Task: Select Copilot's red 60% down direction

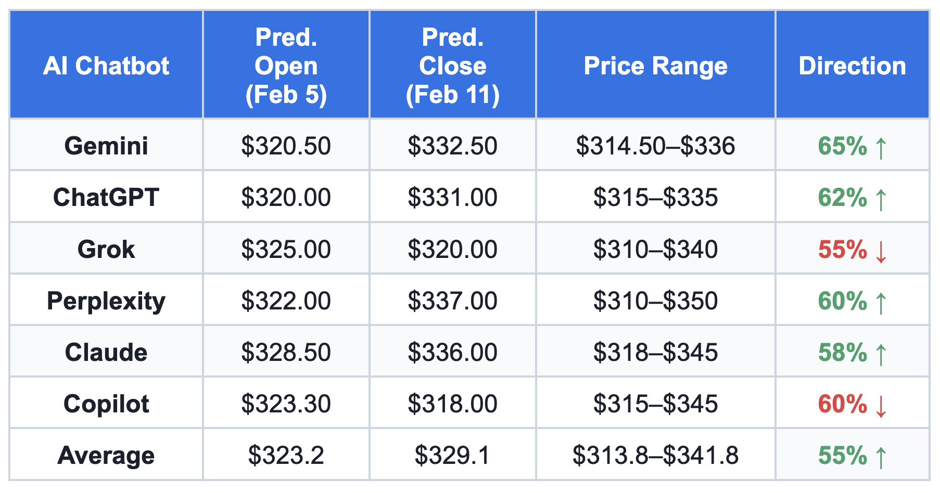Action: pyautogui.click(x=852, y=404)
